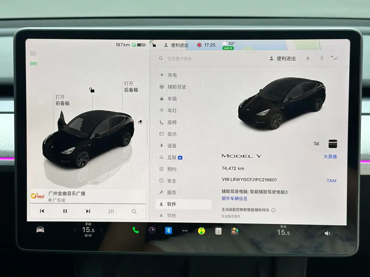Decrease driver temperature with left arrow
The width and height of the screenshot is (370, 277).
(x=75, y=230)
